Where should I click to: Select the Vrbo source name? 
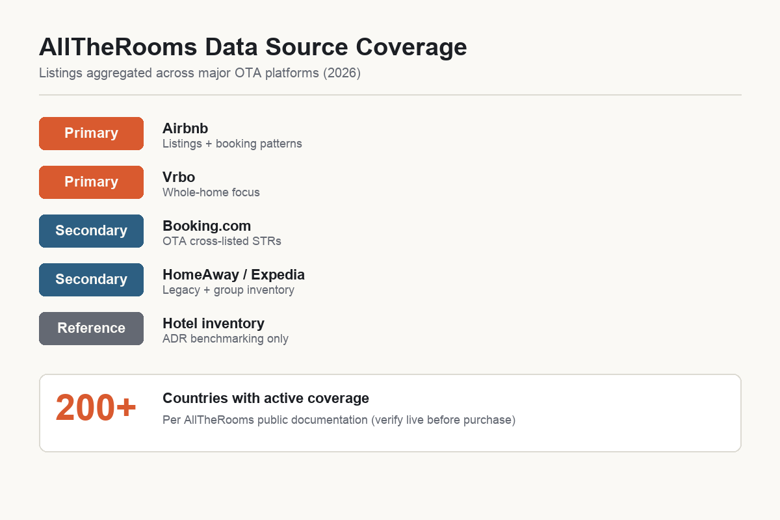point(179,177)
